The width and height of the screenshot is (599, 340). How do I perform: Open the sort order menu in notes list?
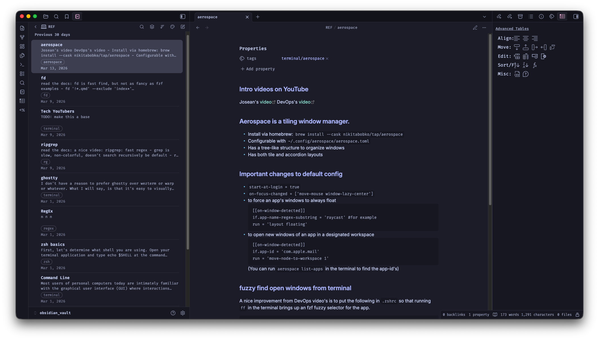click(x=162, y=27)
